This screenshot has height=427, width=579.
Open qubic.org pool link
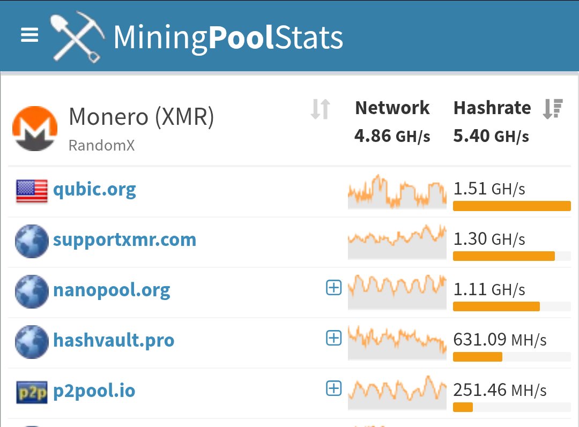click(x=94, y=190)
